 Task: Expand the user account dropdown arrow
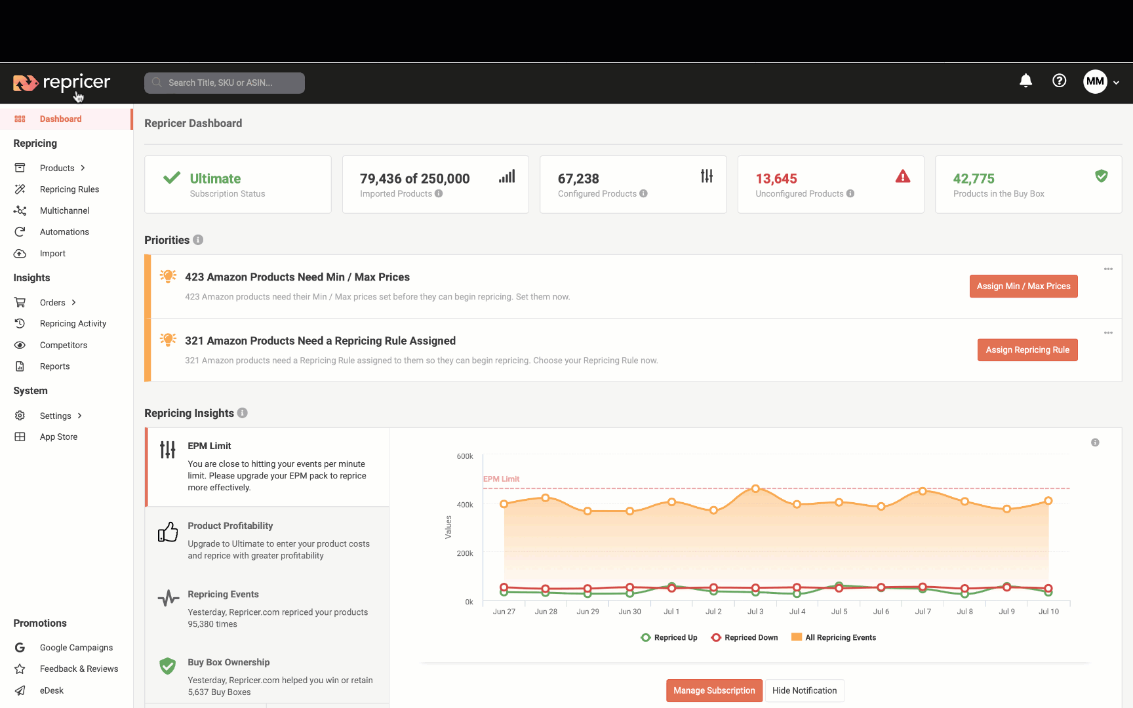[x=1116, y=83]
